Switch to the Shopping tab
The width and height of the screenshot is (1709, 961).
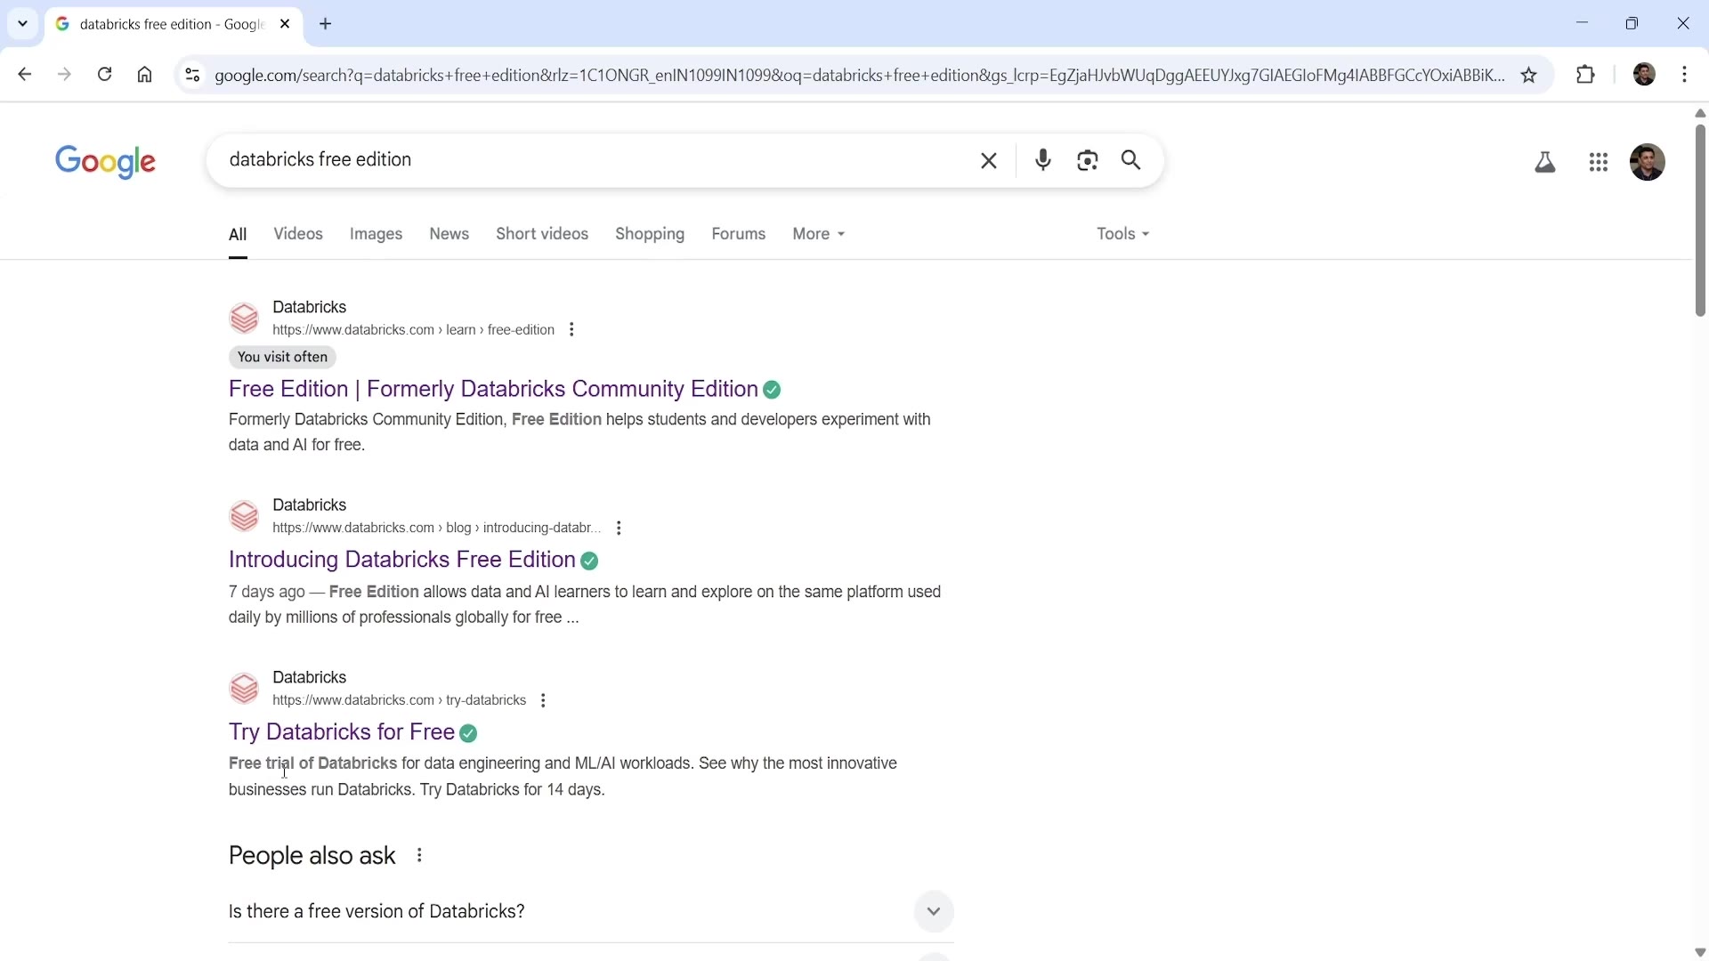[x=651, y=236]
